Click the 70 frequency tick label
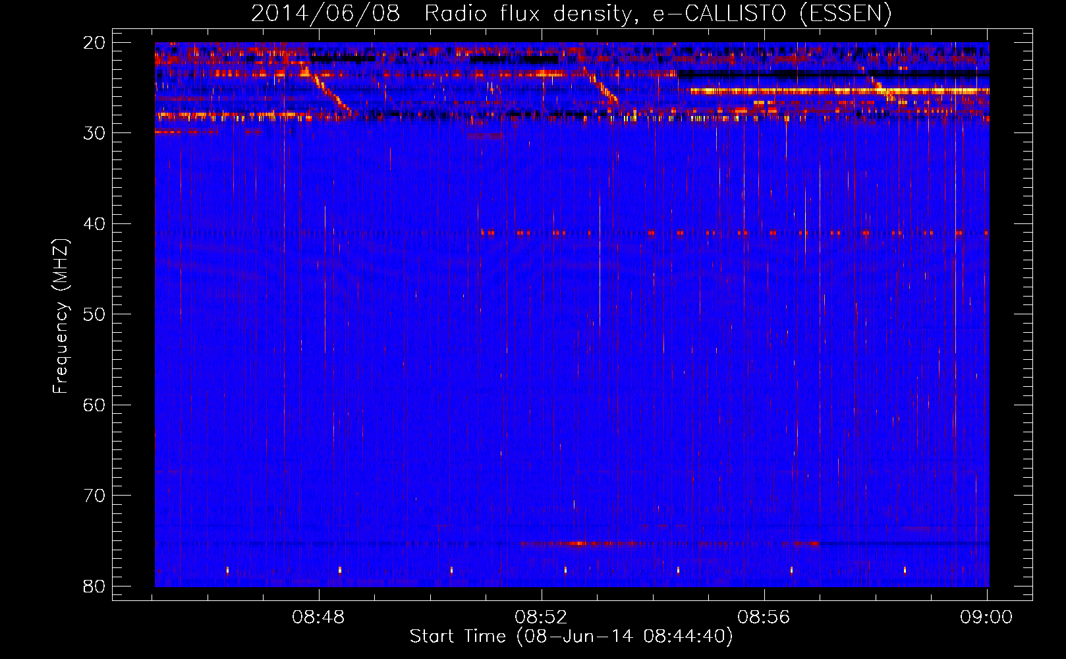This screenshot has width=1066, height=659. pos(94,496)
